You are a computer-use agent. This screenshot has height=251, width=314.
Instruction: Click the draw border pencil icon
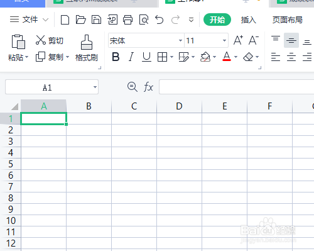(184, 57)
